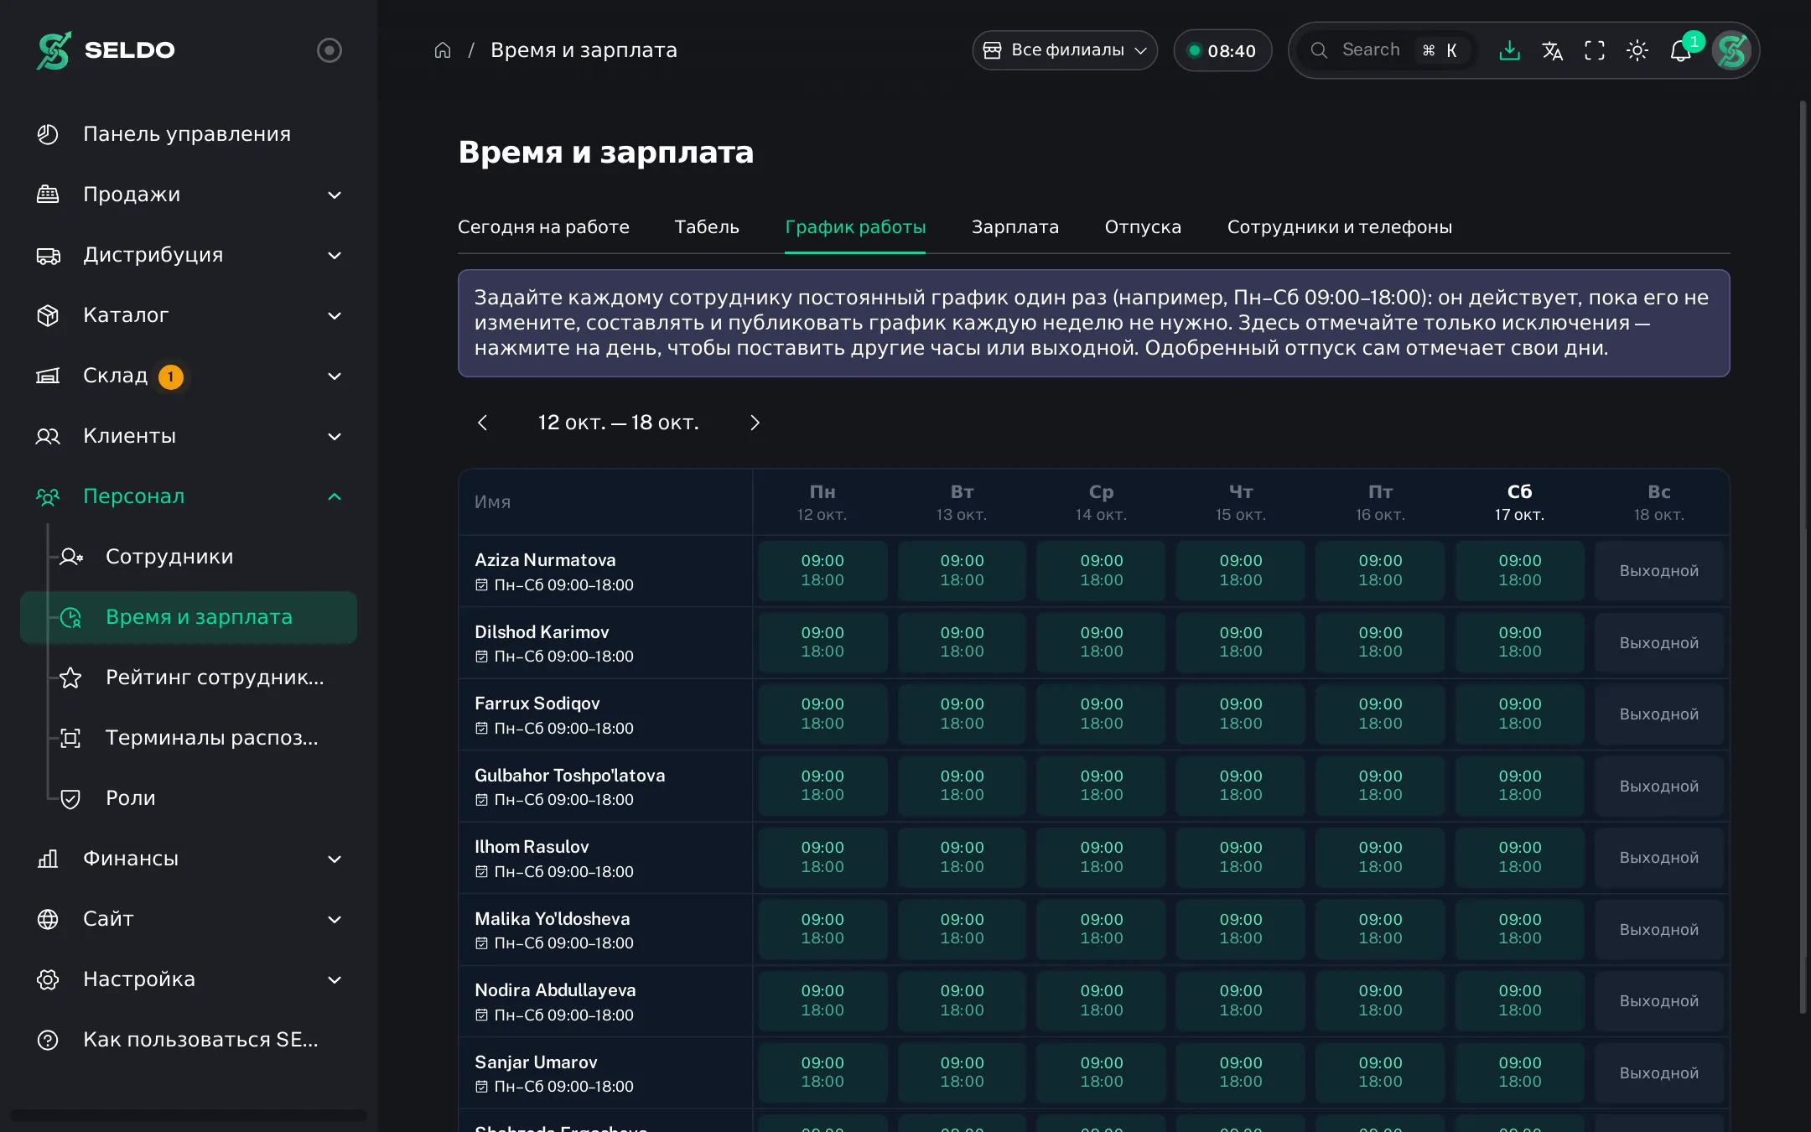
Task: Go to home via breadcrumb icon
Action: click(443, 50)
